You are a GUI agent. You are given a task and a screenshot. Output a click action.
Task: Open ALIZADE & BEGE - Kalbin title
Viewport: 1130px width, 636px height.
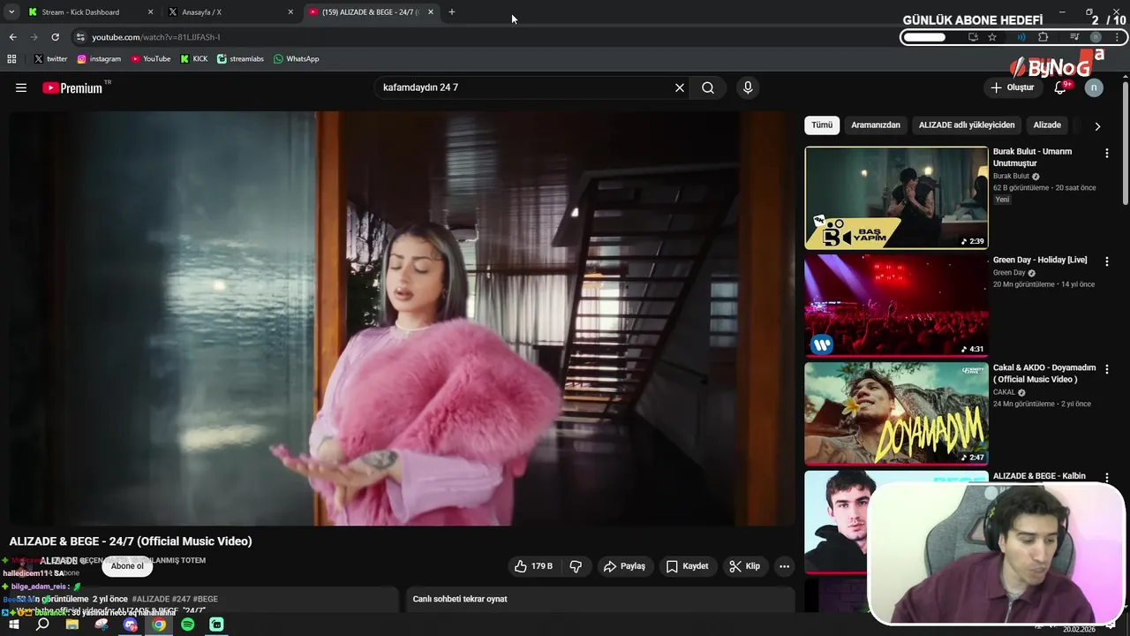click(x=1039, y=476)
